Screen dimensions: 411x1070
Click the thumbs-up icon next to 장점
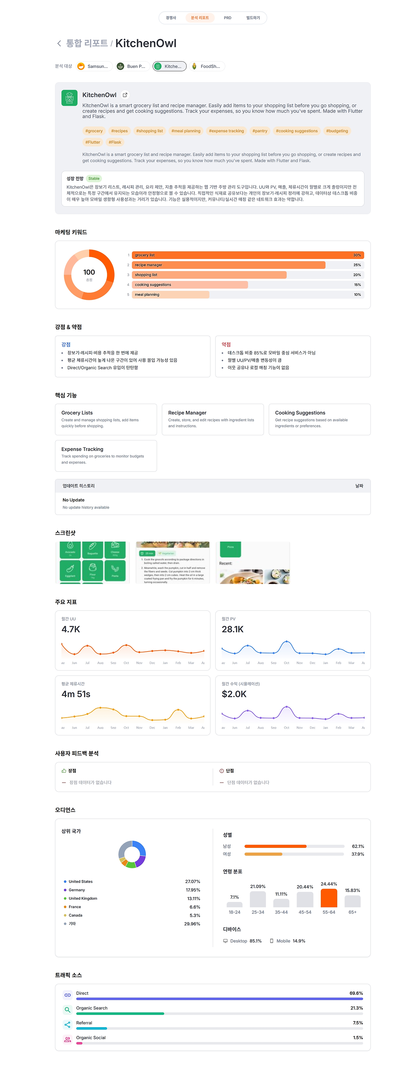[x=64, y=770]
